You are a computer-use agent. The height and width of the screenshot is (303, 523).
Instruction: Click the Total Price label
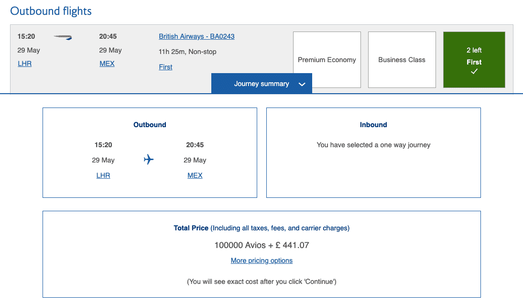tap(191, 228)
